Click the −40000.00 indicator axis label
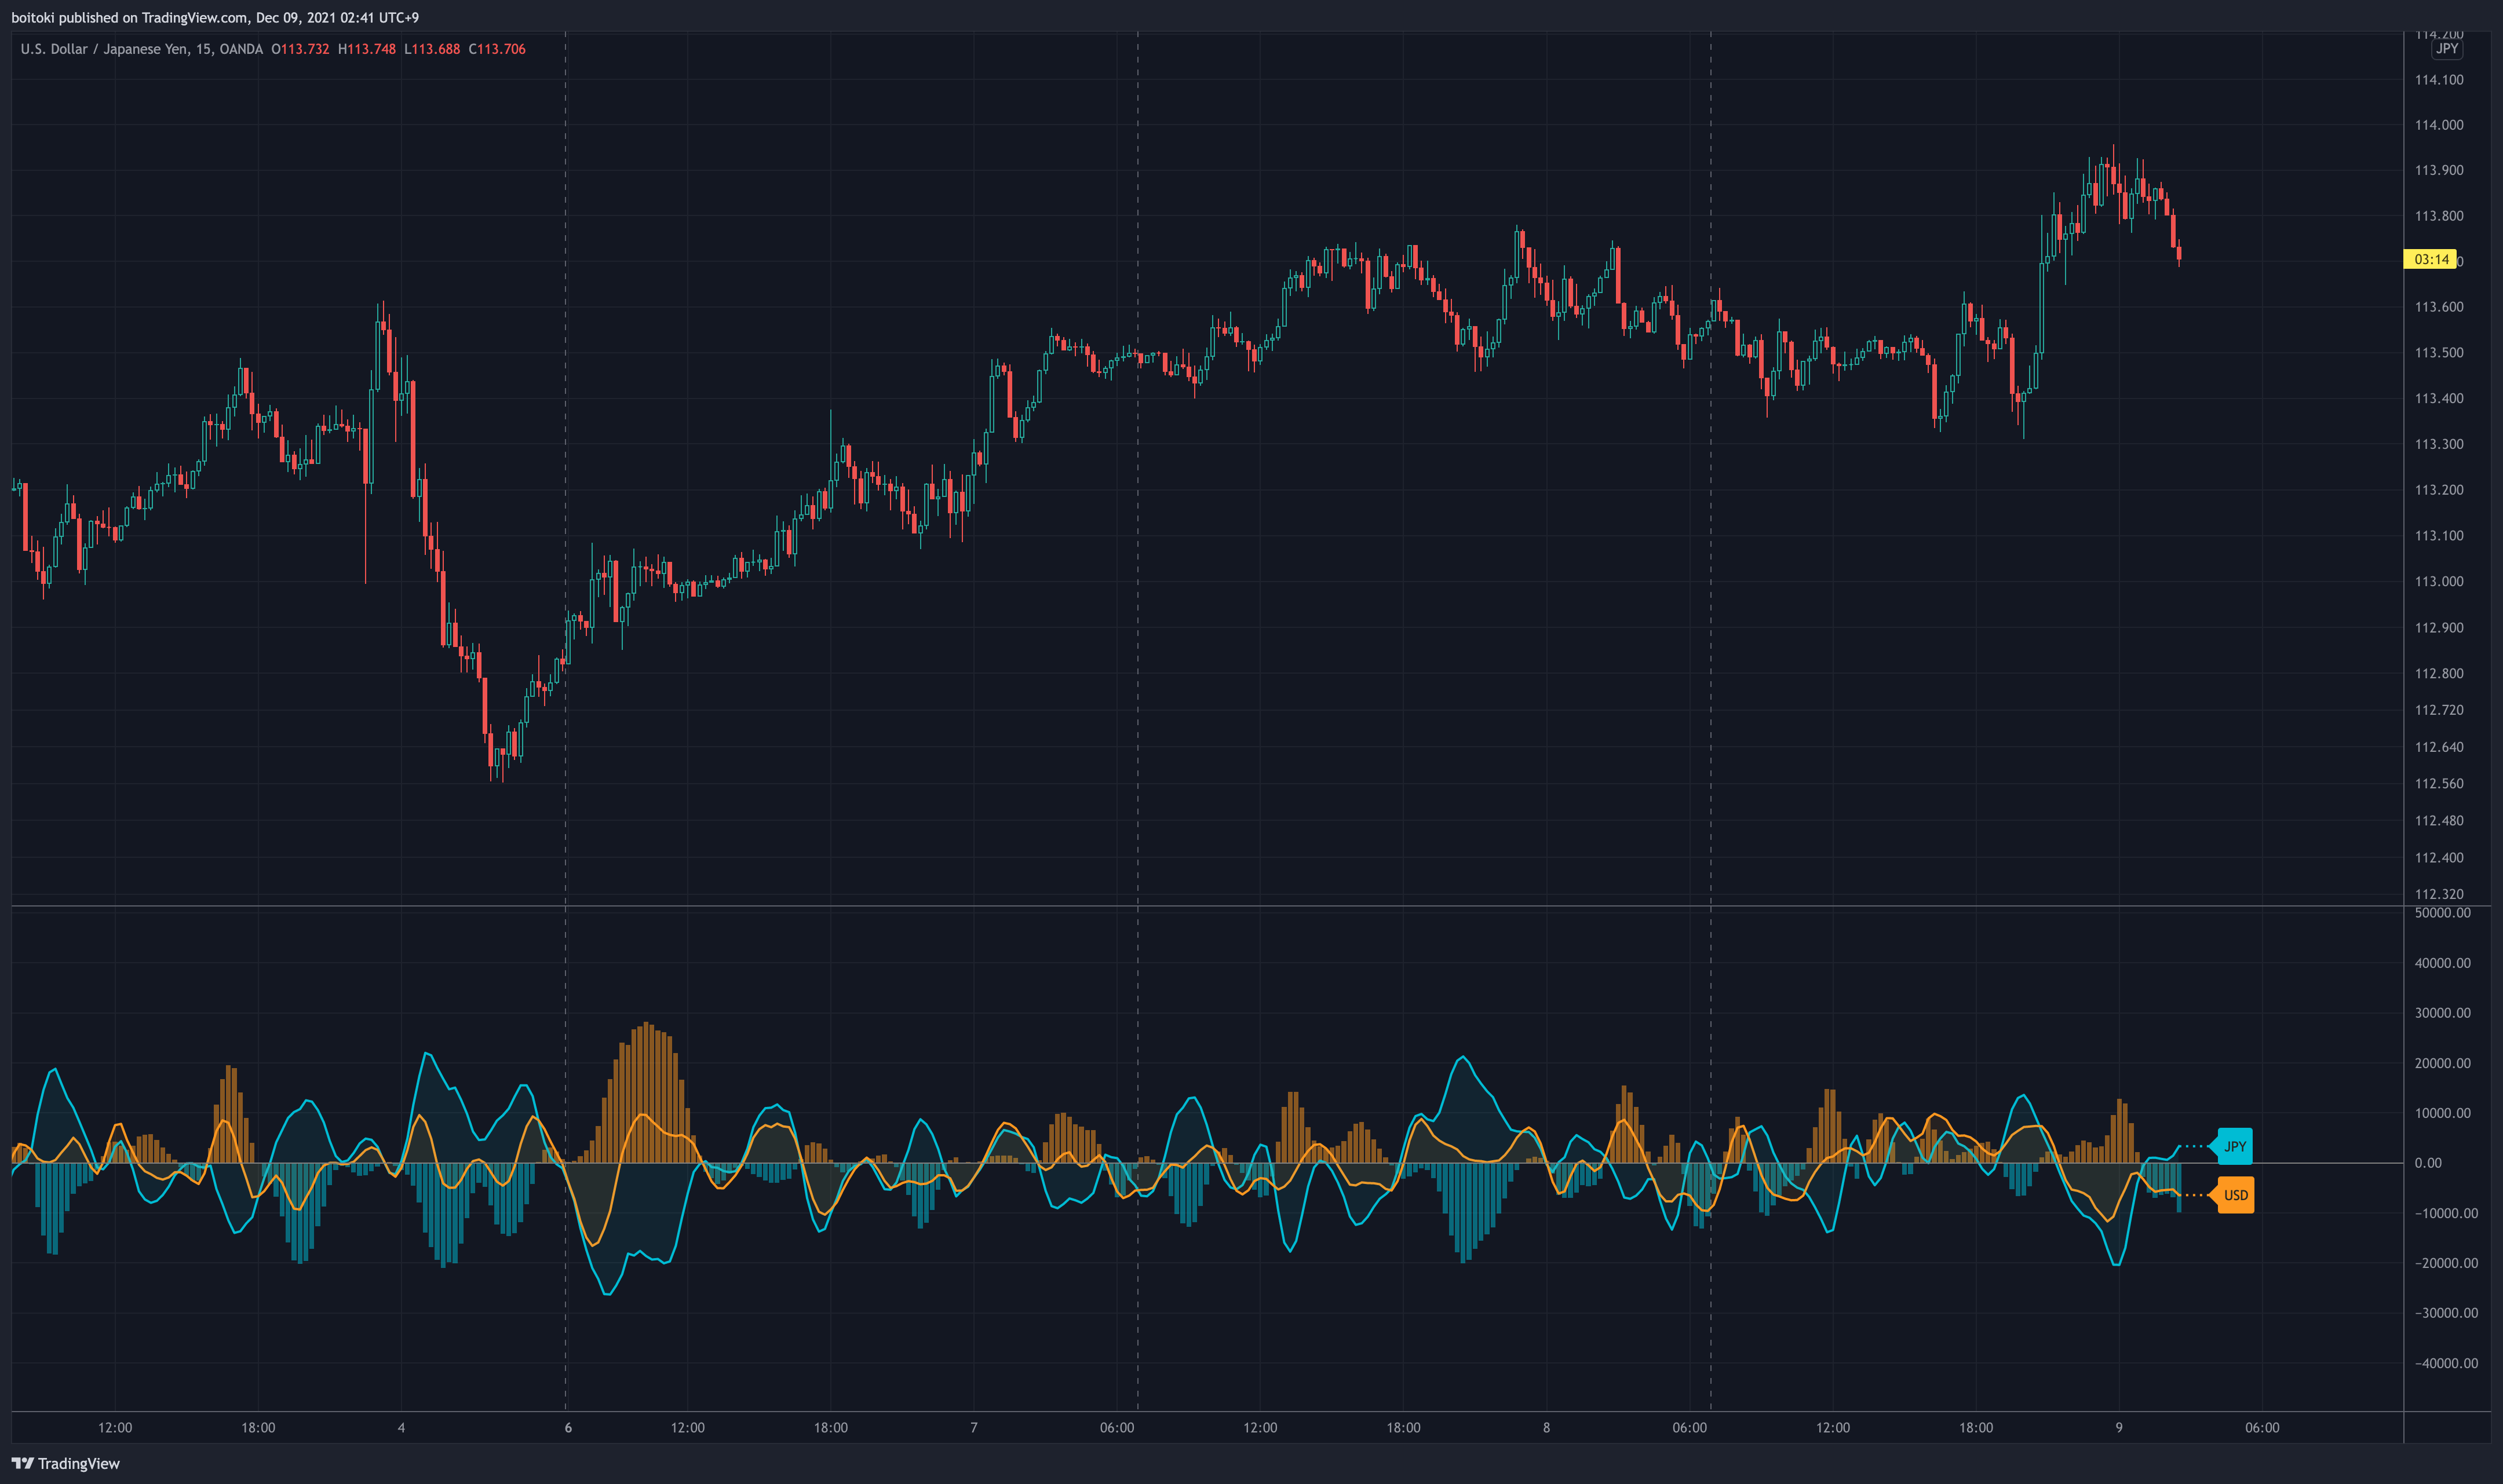 [x=2446, y=1363]
